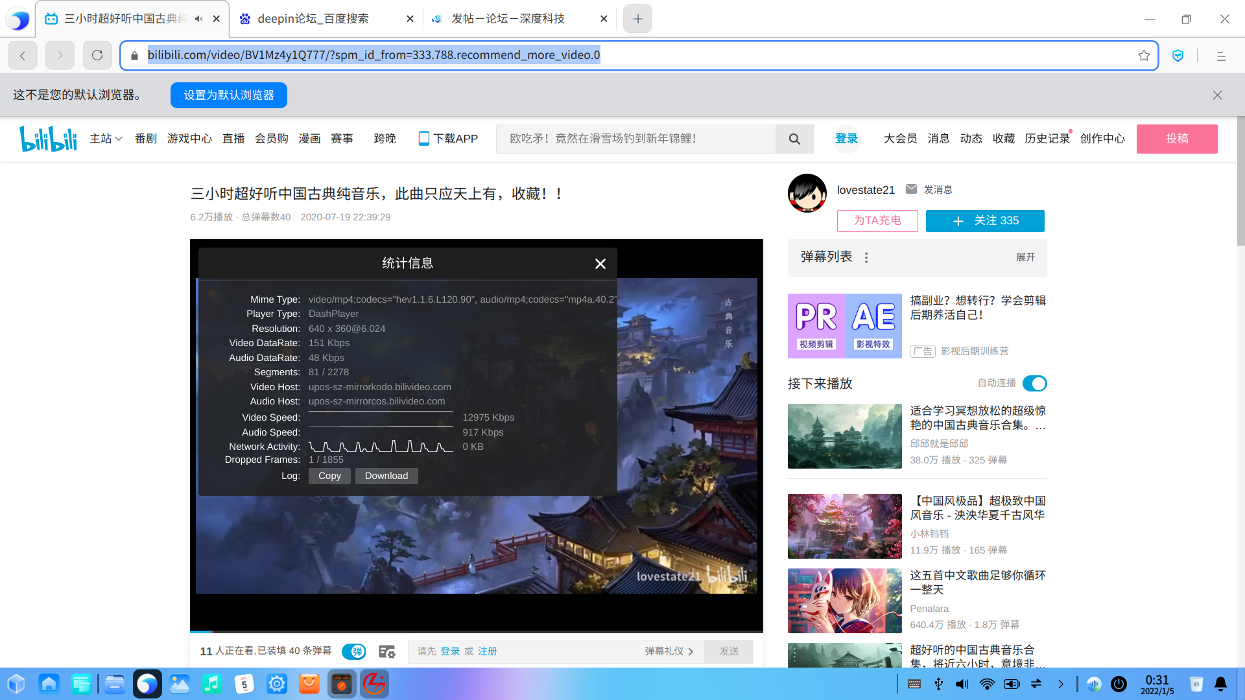Expand the danmaku list with 展开
Viewport: 1245px width, 700px height.
coord(1025,257)
